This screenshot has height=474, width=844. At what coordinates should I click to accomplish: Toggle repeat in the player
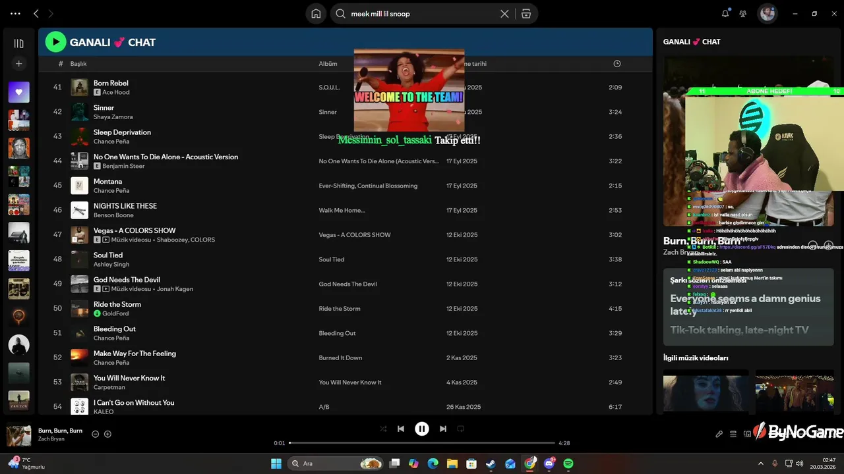(x=461, y=429)
